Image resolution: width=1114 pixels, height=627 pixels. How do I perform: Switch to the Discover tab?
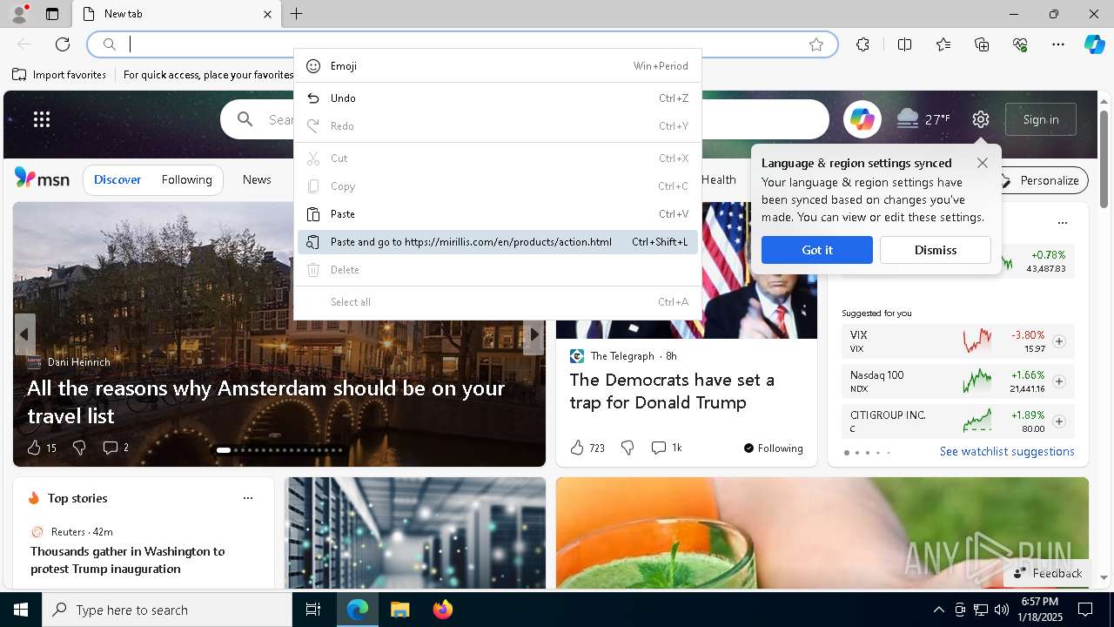[117, 179]
